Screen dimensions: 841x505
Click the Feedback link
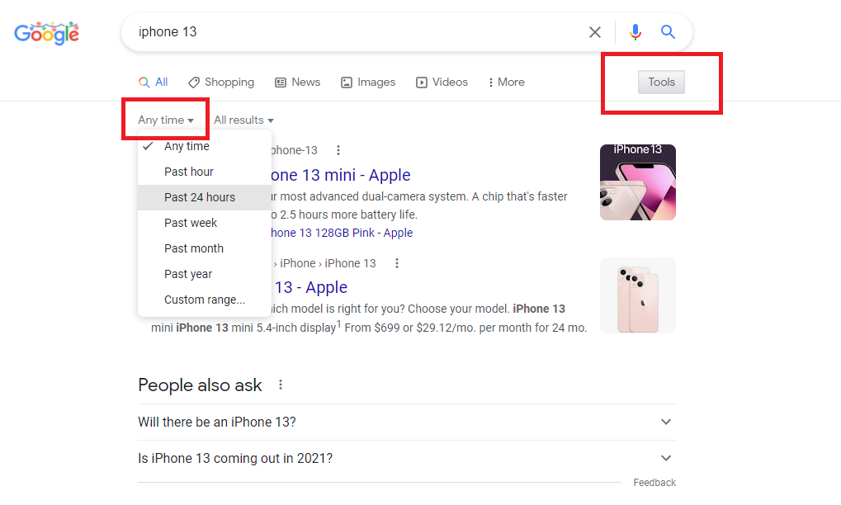(x=654, y=483)
